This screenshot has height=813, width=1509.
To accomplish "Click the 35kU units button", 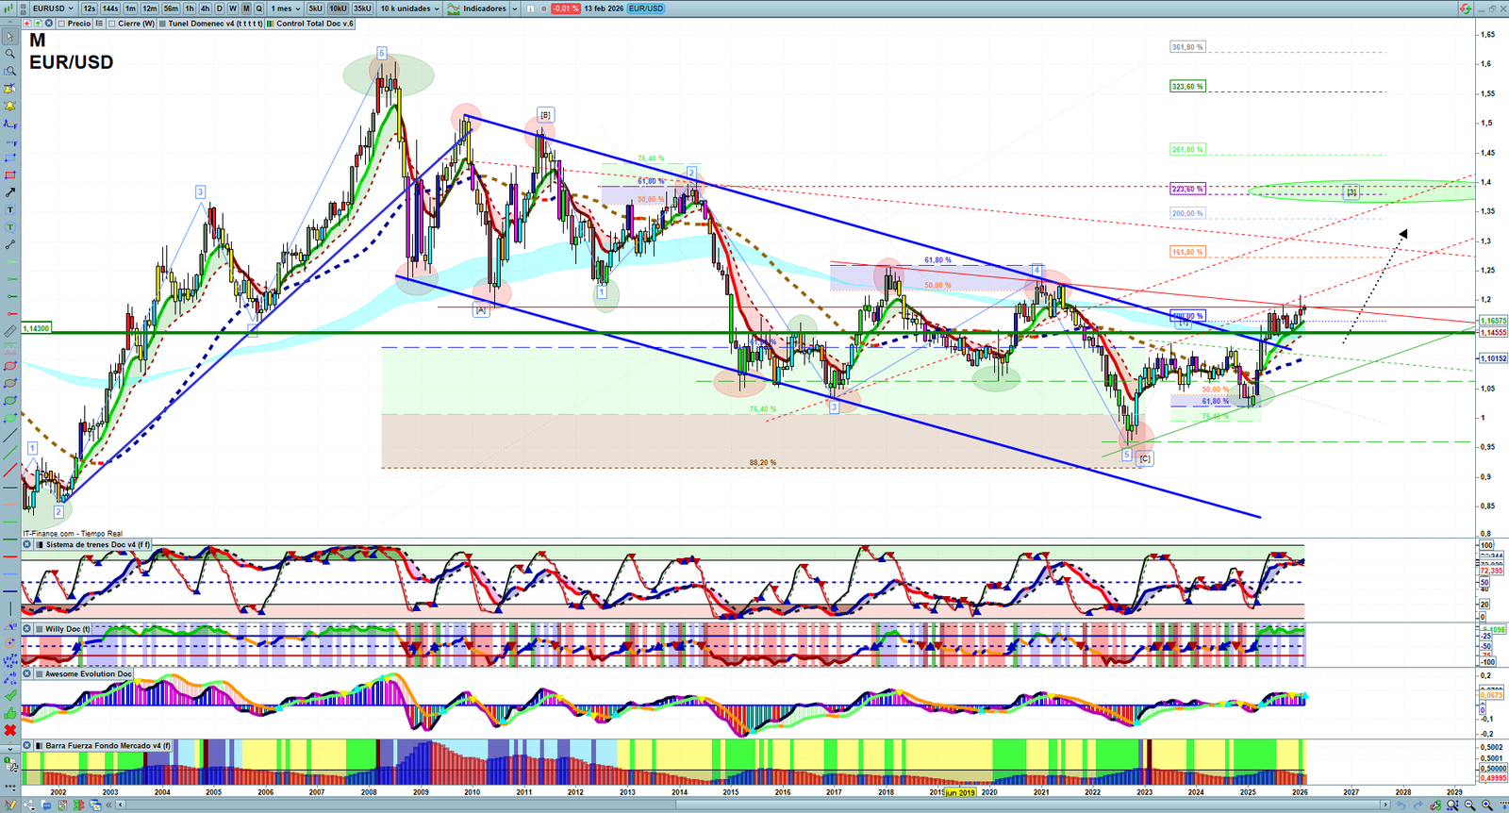I will (x=362, y=8).
